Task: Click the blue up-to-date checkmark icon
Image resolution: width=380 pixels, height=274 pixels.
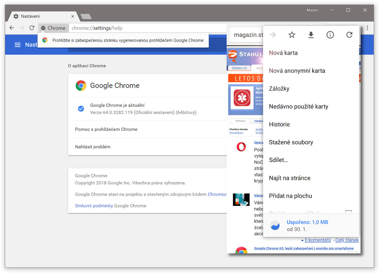Action: pyautogui.click(x=81, y=109)
